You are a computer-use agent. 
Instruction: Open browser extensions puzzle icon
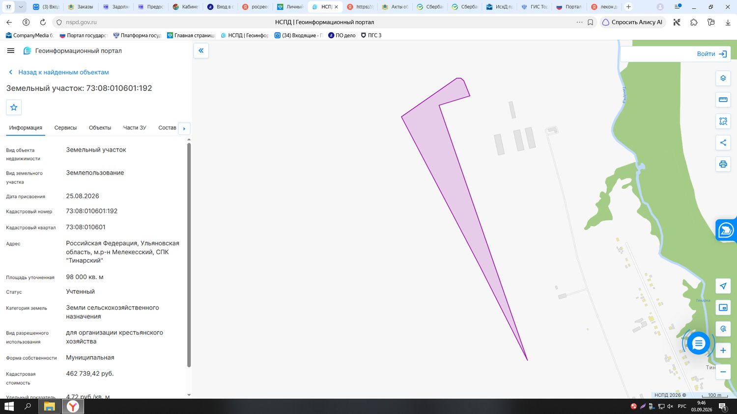pos(694,22)
